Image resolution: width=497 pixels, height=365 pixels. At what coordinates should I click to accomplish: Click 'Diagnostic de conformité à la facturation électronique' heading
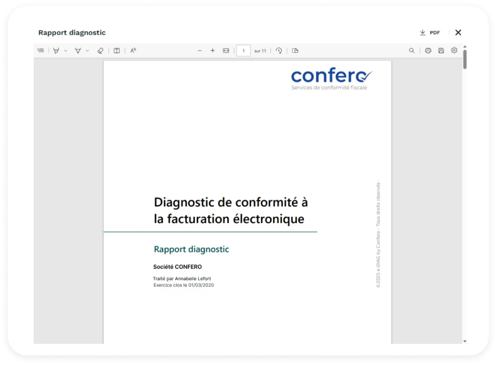pos(231,210)
